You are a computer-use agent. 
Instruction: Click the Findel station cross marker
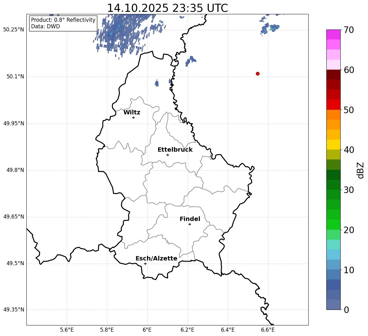tap(190, 224)
